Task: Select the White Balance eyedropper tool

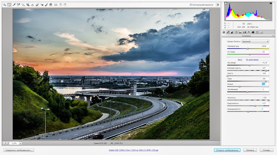Action: 14,5
